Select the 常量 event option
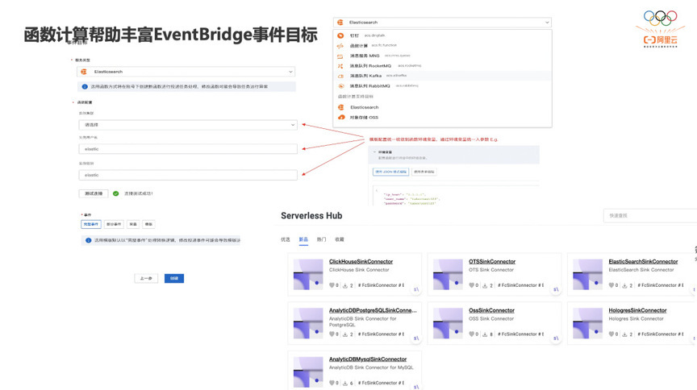 coord(133,224)
